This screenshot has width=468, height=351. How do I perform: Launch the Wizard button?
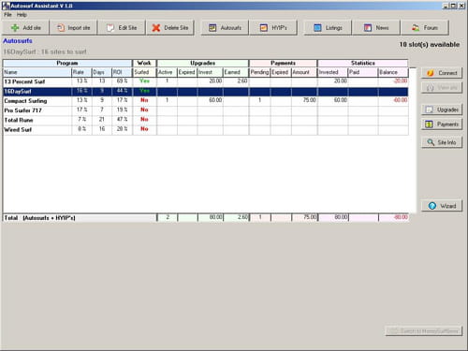click(442, 206)
